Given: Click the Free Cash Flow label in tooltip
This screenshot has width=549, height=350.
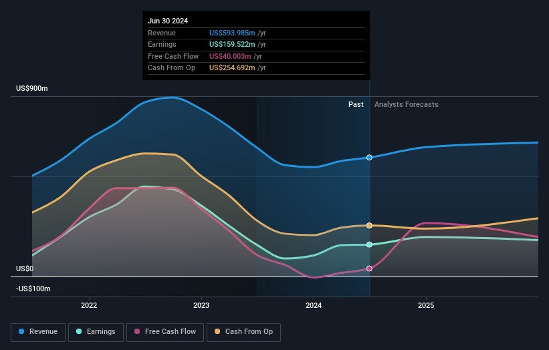Looking at the screenshot, I should point(173,56).
